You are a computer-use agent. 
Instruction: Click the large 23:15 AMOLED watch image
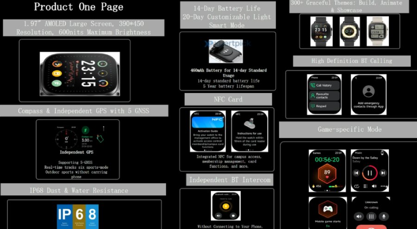point(75,70)
